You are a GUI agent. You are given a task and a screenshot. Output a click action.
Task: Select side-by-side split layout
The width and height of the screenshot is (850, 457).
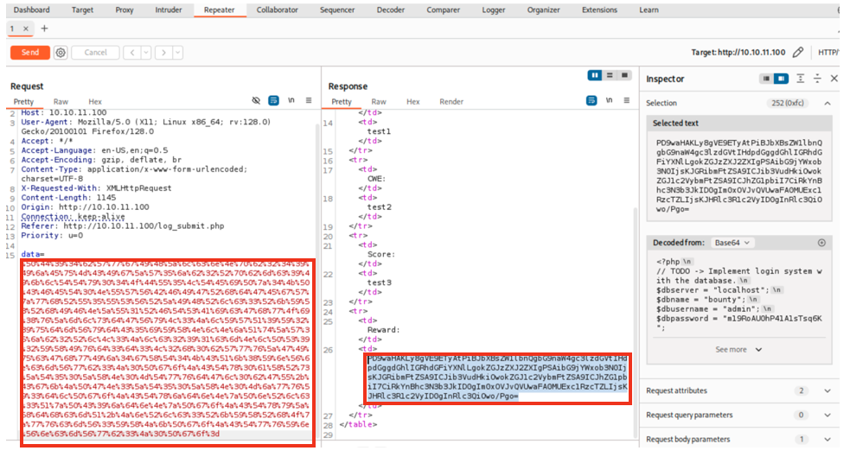point(595,75)
